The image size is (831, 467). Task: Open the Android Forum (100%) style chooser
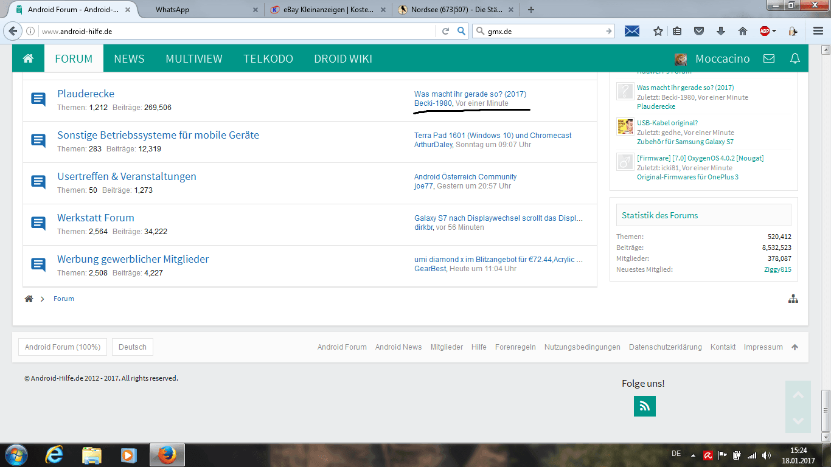pyautogui.click(x=63, y=347)
